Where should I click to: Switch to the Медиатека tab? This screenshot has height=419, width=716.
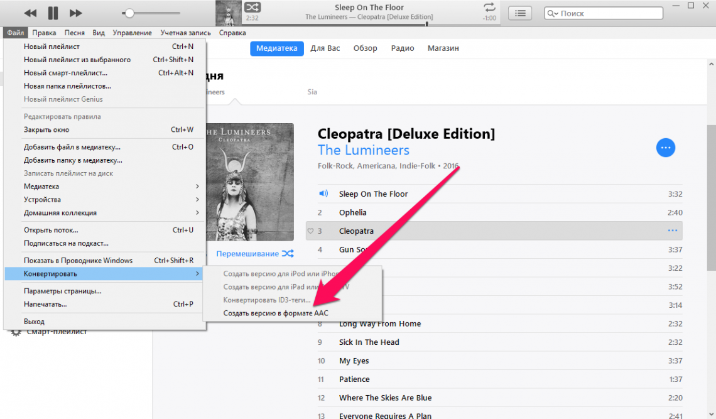point(277,48)
